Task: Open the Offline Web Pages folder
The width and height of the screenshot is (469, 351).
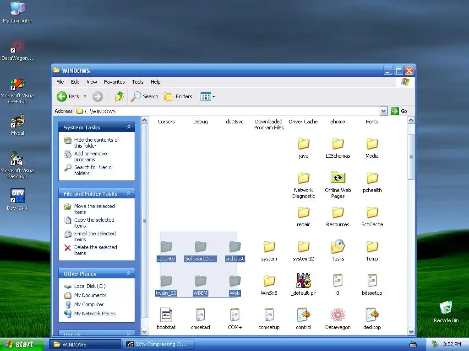Action: pos(338,178)
